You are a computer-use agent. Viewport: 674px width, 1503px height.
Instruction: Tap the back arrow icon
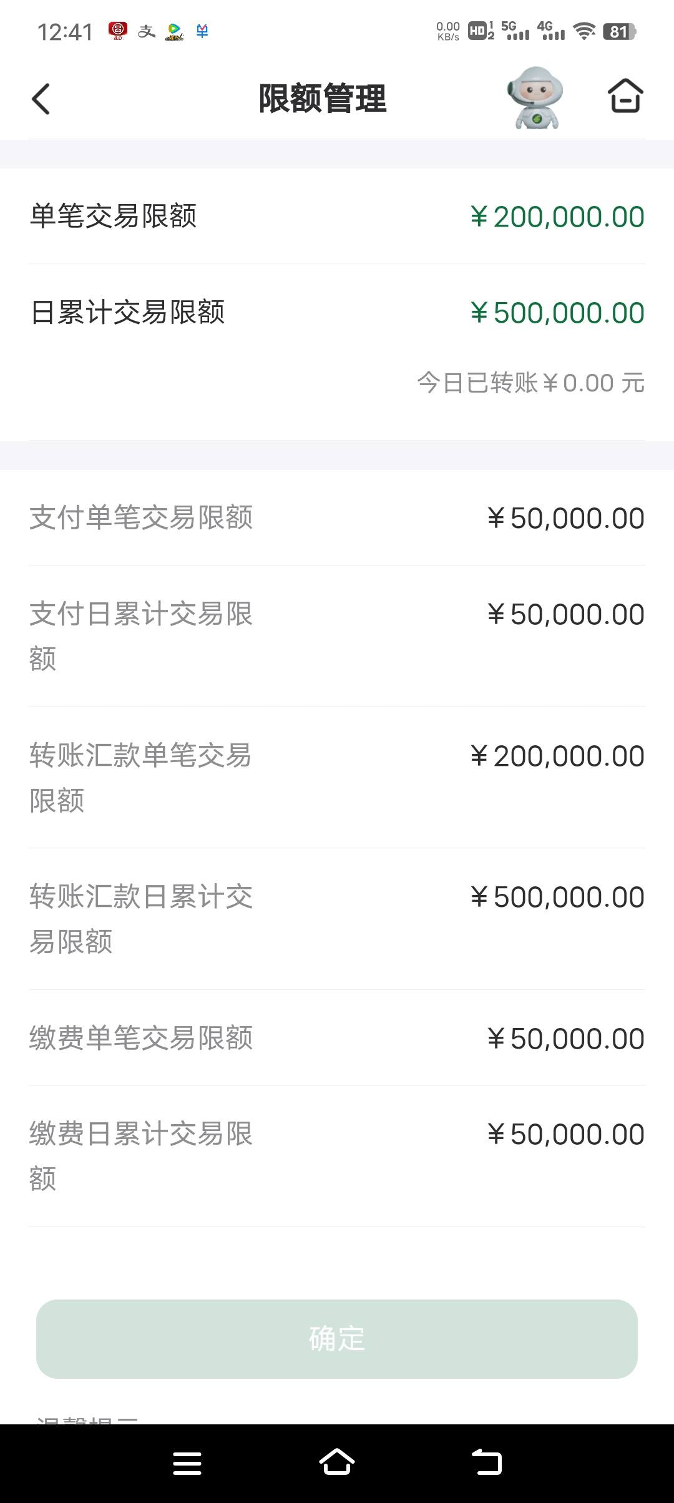tap(41, 99)
